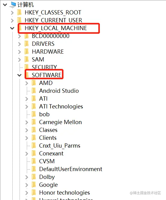Click the bob folder icon

pyautogui.click(x=34, y=114)
